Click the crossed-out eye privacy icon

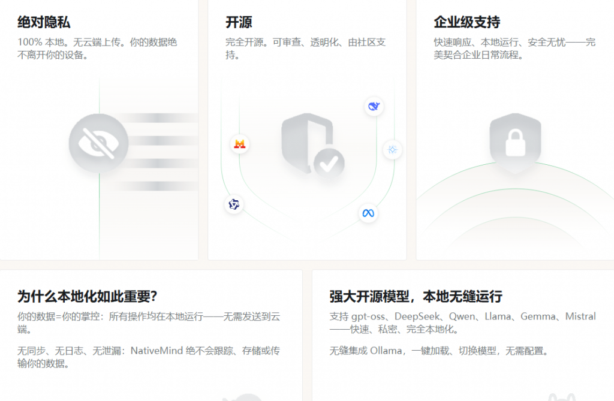point(99,143)
